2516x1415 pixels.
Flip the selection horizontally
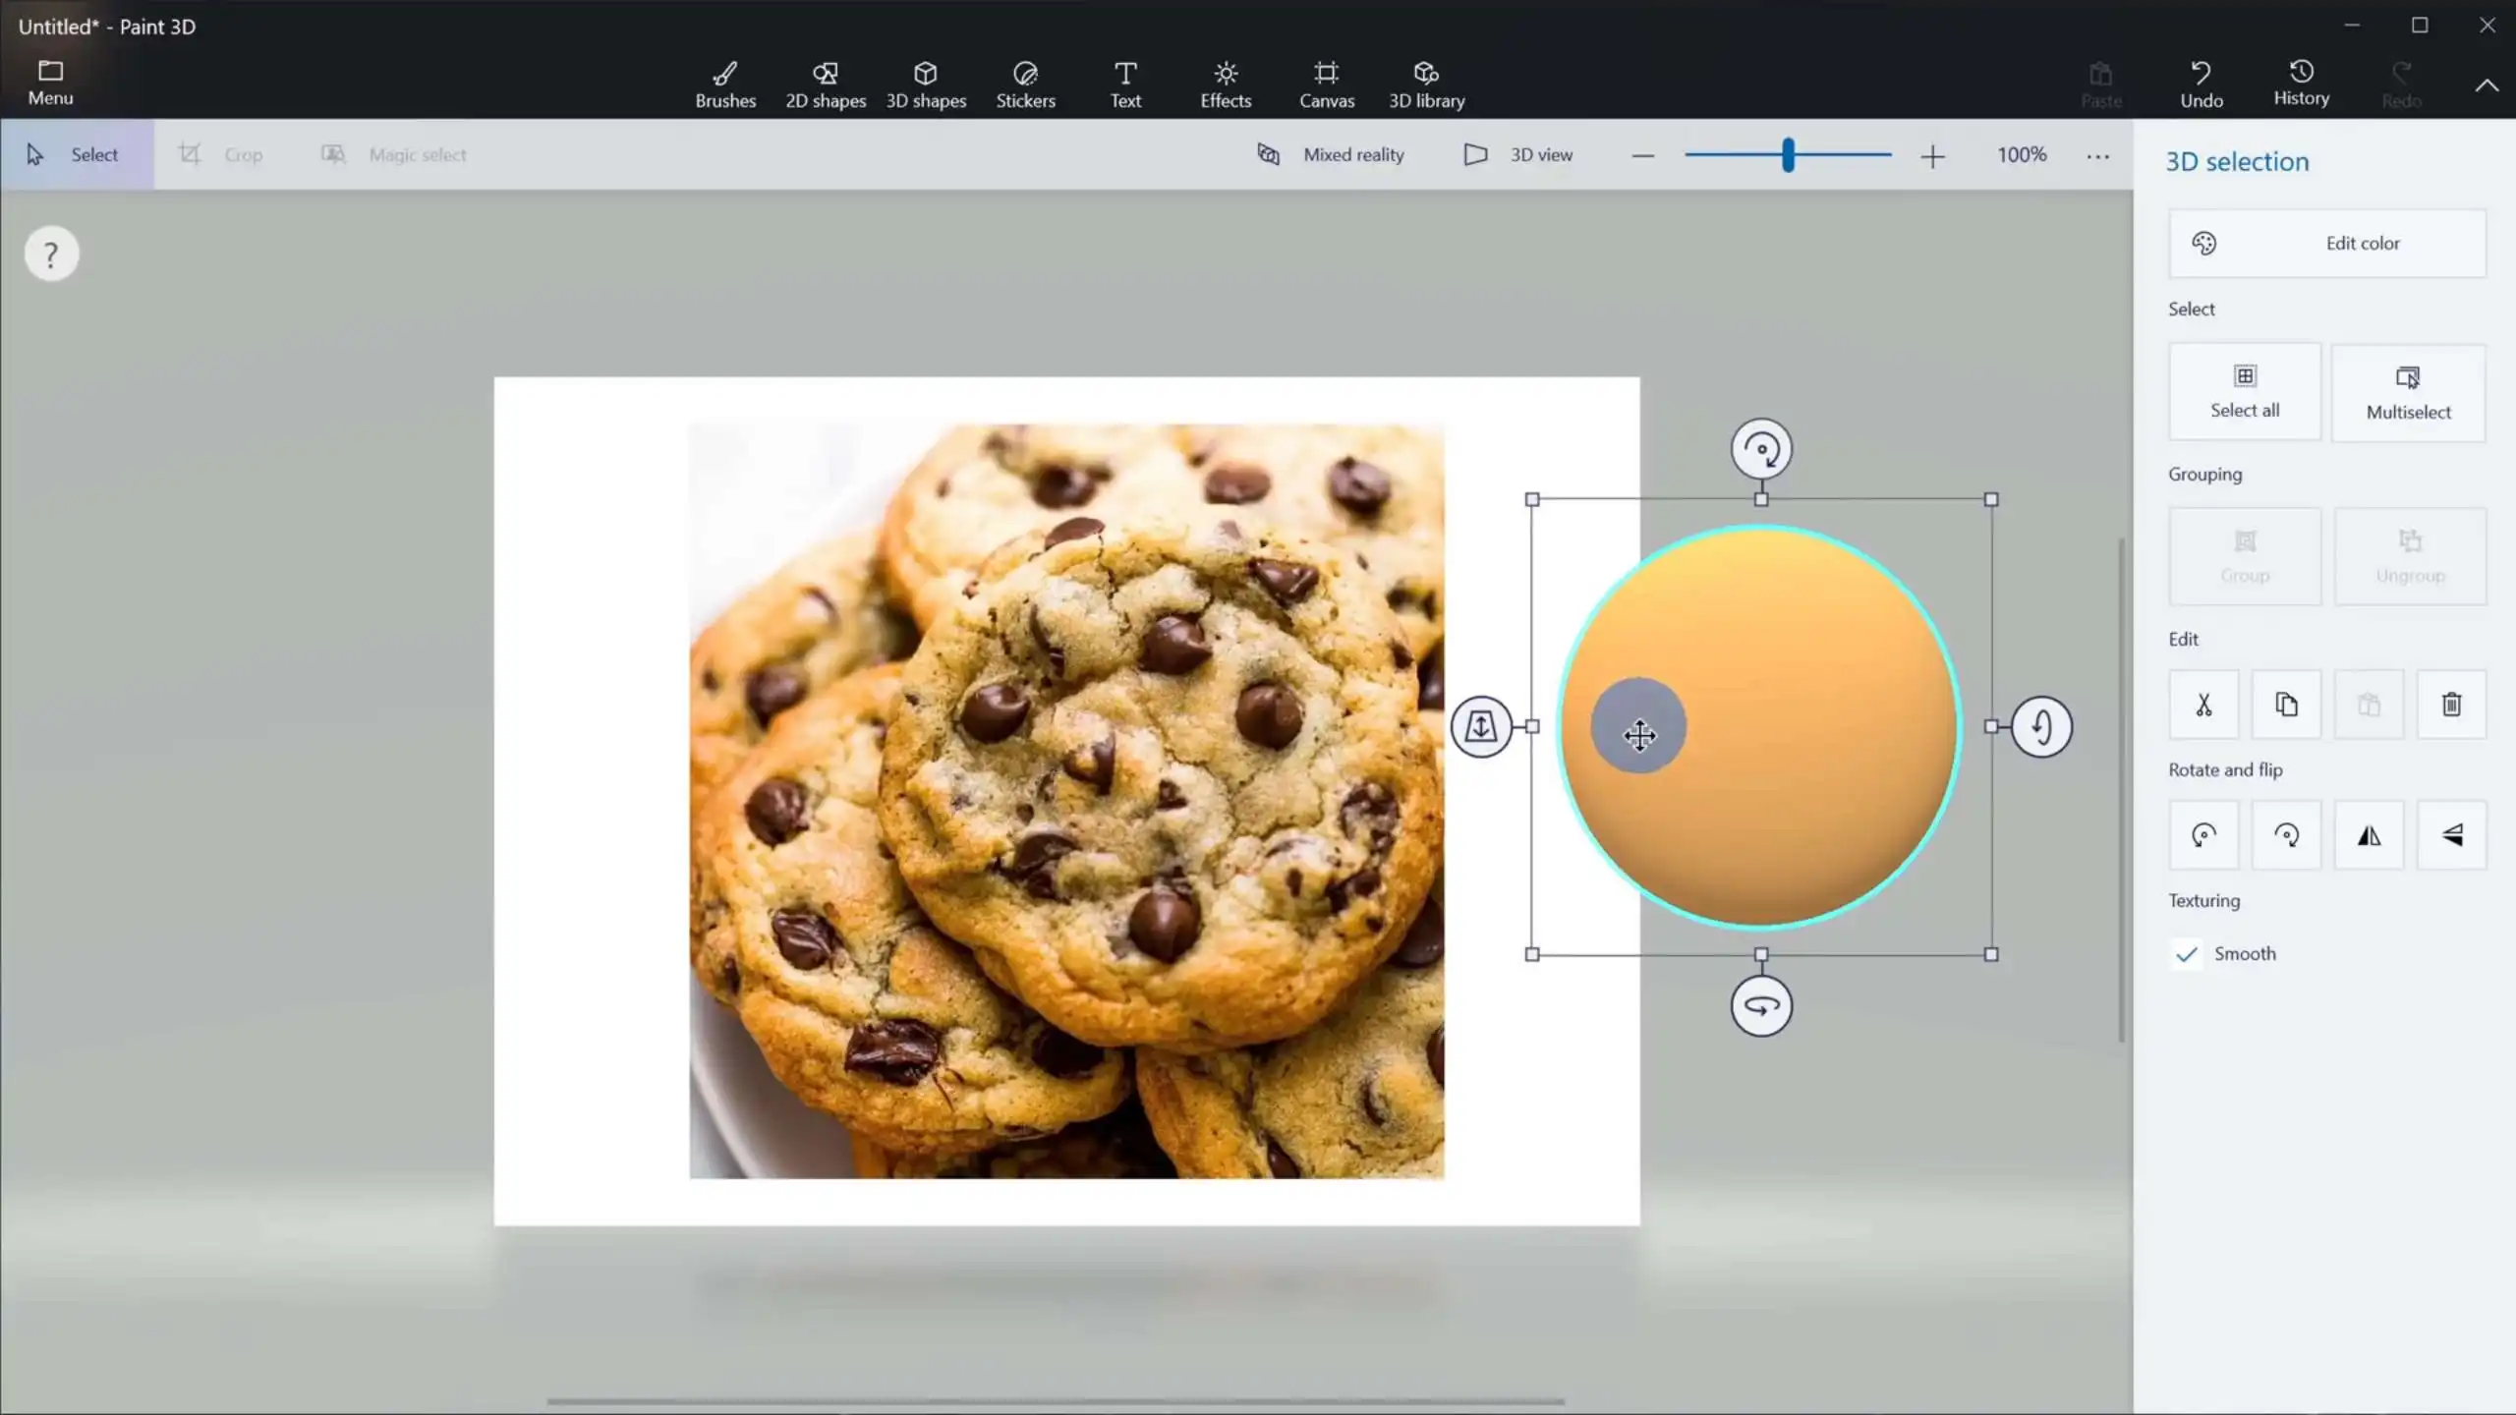click(x=2369, y=835)
